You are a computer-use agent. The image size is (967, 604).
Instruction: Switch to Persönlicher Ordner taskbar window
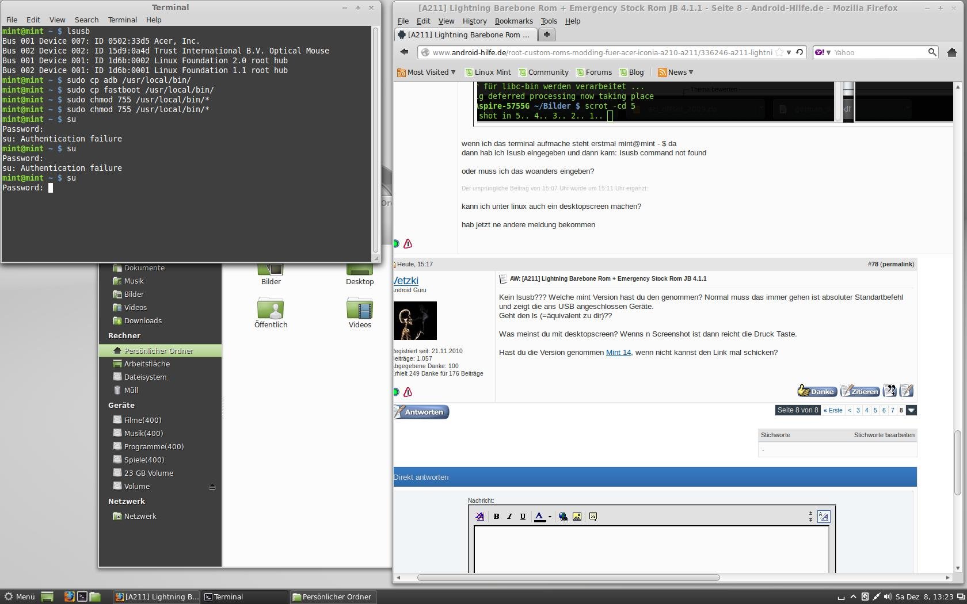pyautogui.click(x=332, y=597)
